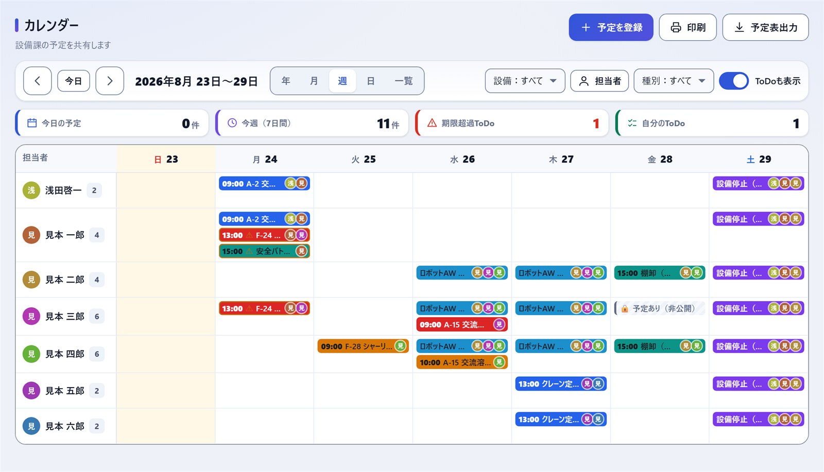Image resolution: width=824 pixels, height=472 pixels.
Task: Select the 土 29 column header
Action: click(x=759, y=159)
